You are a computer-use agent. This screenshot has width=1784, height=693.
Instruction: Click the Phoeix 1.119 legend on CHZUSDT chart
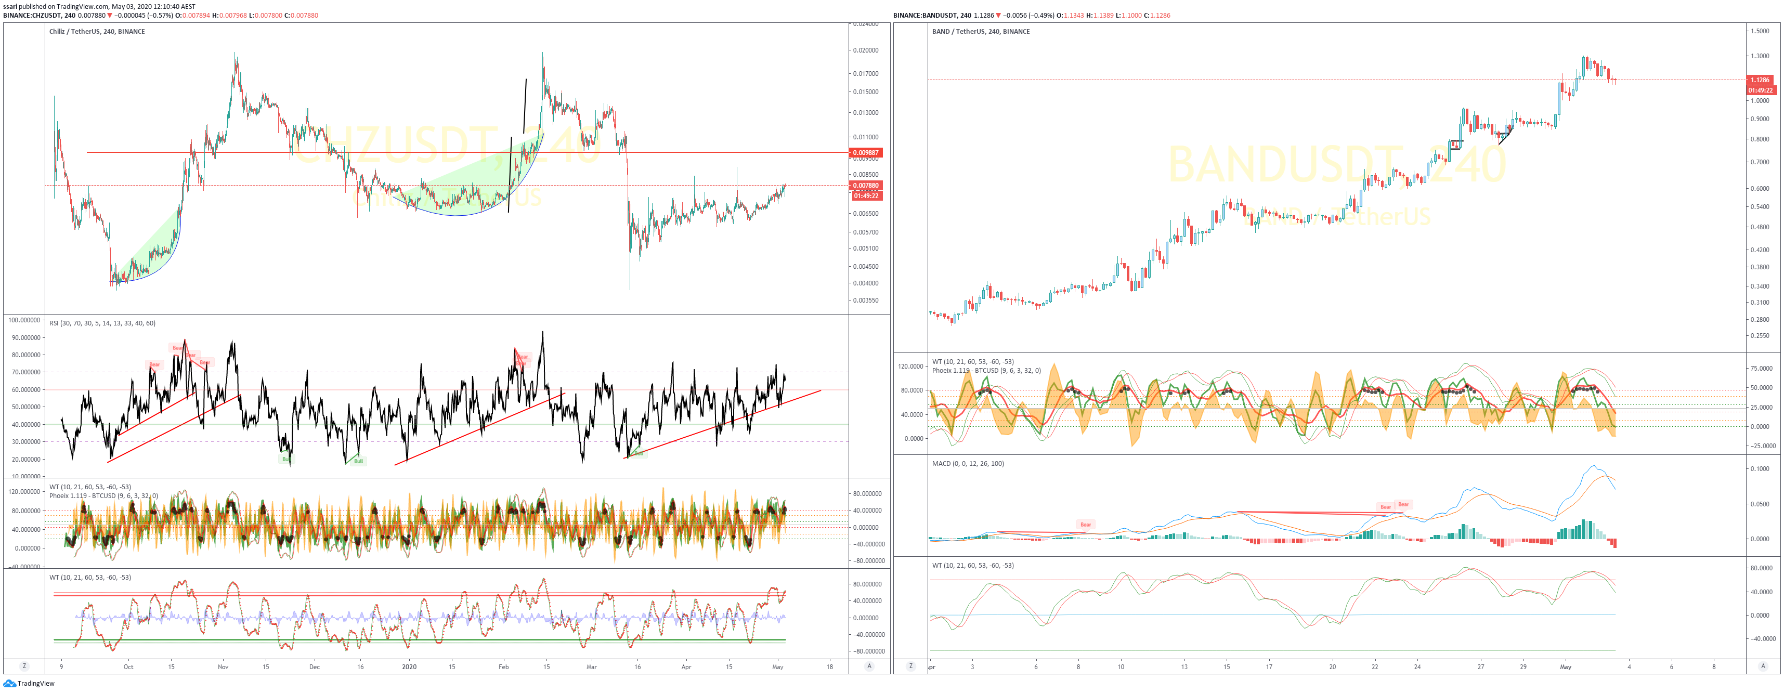(104, 495)
